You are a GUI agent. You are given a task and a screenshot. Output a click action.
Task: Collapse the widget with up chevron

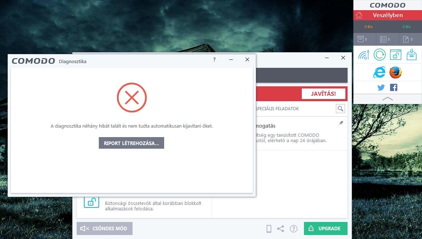387,99
